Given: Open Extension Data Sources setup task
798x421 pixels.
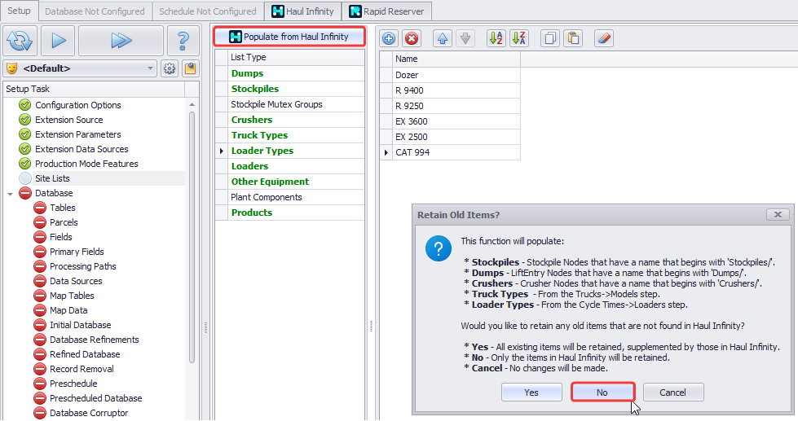Looking at the screenshot, I should (x=82, y=149).
